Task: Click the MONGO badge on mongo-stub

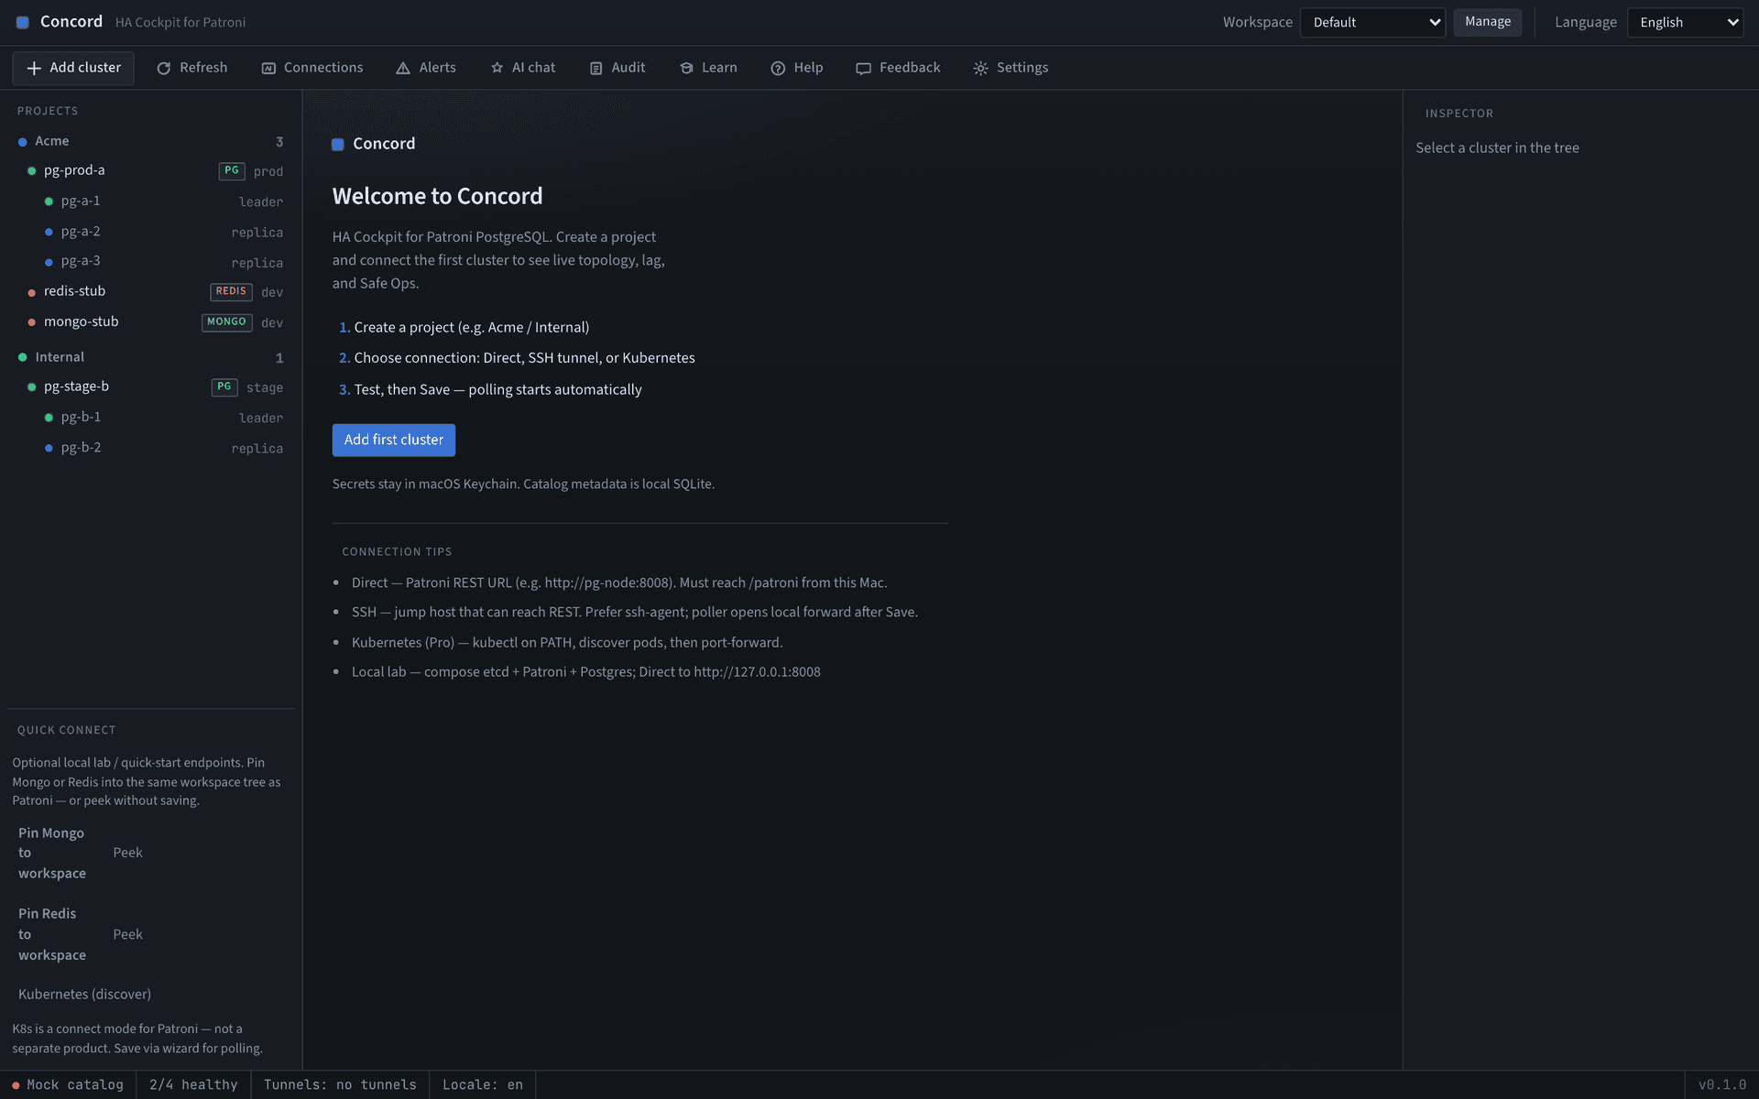Action: point(226,322)
